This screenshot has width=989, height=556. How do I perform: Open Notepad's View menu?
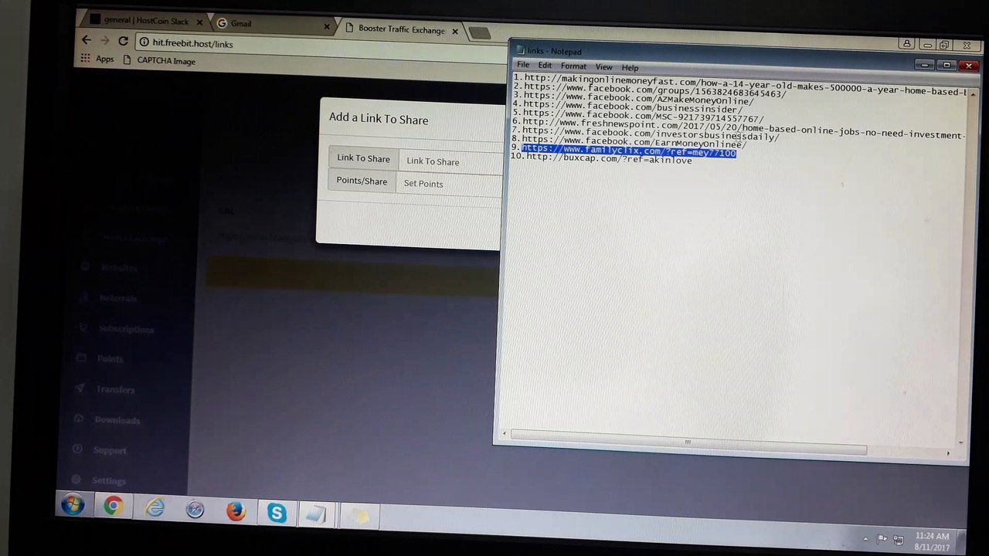click(603, 67)
